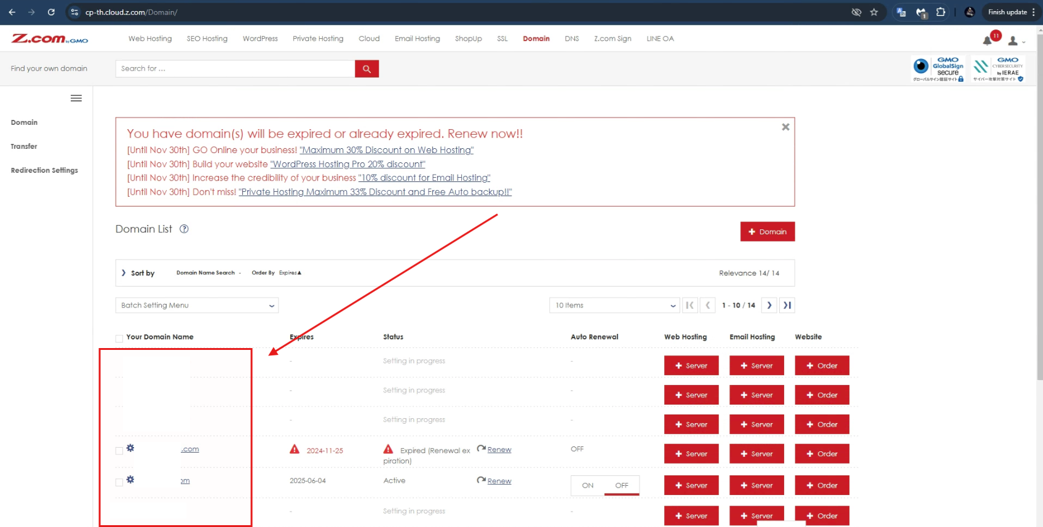
Task: Add Email Hosting Server for Active domain
Action: click(x=756, y=485)
